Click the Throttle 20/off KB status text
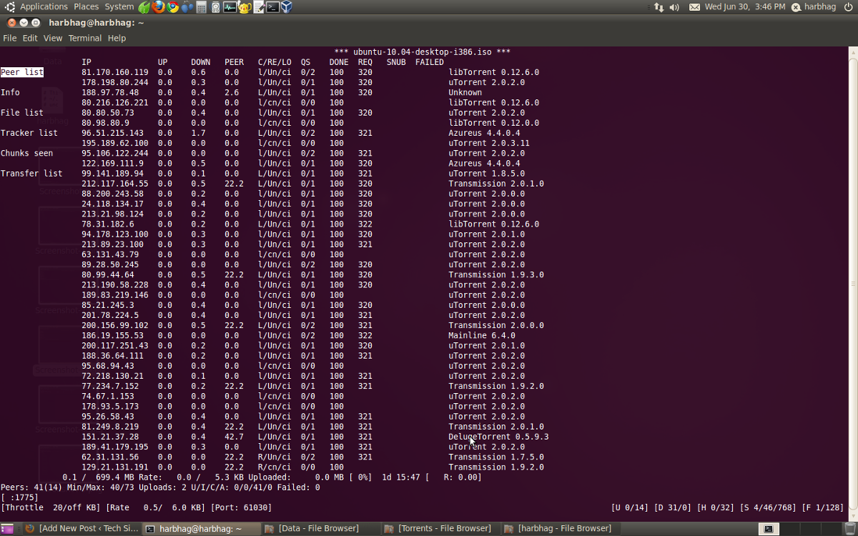 click(51, 507)
